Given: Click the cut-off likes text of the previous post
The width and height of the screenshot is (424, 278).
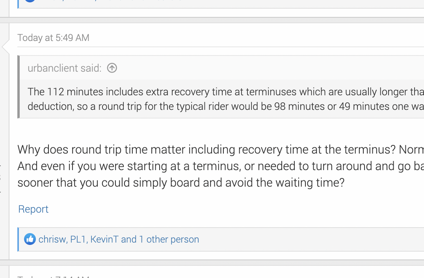Looking at the screenshot, I should (118, 1).
